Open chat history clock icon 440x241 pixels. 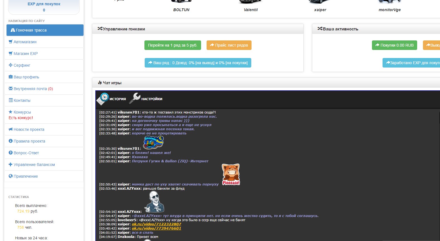pyautogui.click(x=103, y=99)
